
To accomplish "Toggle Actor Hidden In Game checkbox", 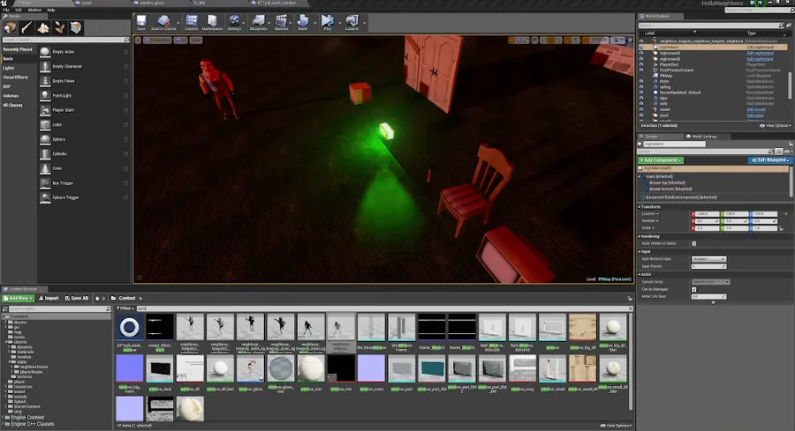I will (x=694, y=243).
